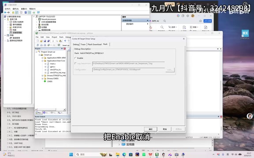Click the New file icon in Keil toolbar
Viewport: 254px width, 158px height.
[x=37, y=41]
